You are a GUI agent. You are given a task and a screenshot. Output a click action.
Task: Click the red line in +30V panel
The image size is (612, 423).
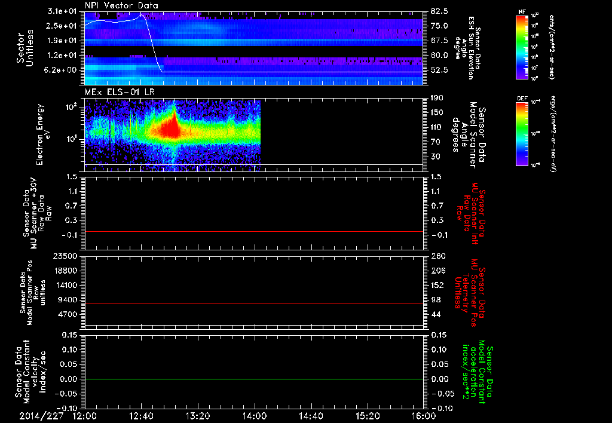(x=253, y=231)
